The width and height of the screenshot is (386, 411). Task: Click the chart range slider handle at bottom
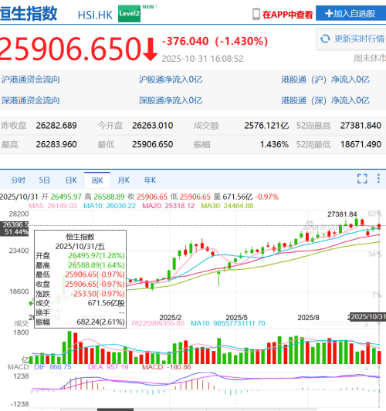click(x=115, y=409)
